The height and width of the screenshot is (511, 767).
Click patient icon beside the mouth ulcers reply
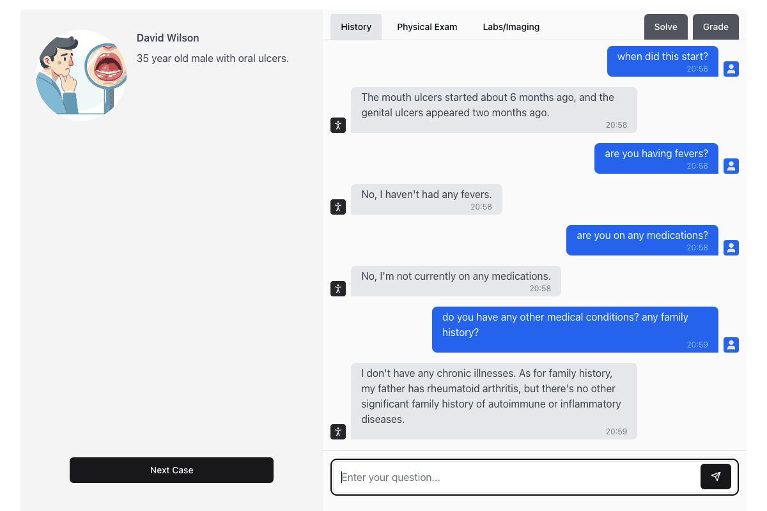(338, 125)
